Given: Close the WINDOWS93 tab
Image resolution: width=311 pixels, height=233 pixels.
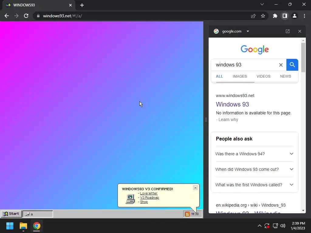Looking at the screenshot, I should point(70,5).
